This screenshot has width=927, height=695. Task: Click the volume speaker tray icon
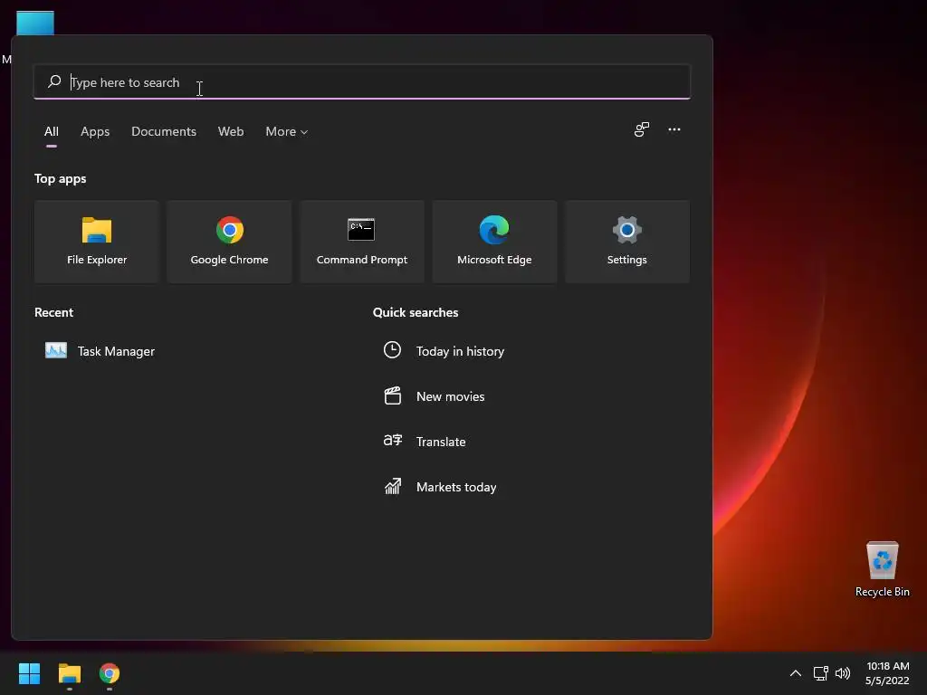click(843, 673)
